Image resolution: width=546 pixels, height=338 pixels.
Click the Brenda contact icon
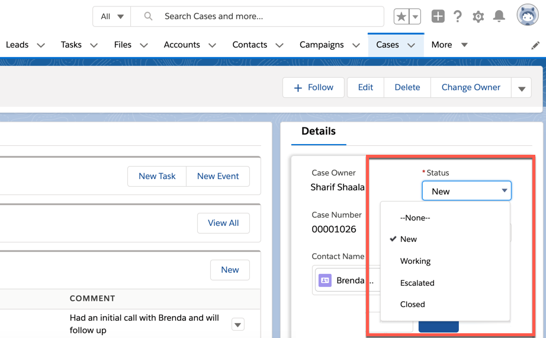pyautogui.click(x=325, y=280)
